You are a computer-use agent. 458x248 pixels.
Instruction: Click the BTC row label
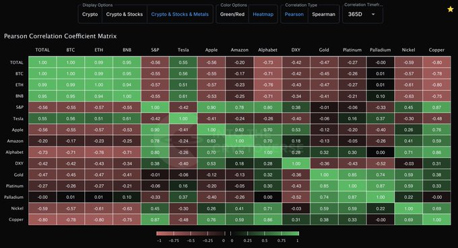pyautogui.click(x=20, y=74)
